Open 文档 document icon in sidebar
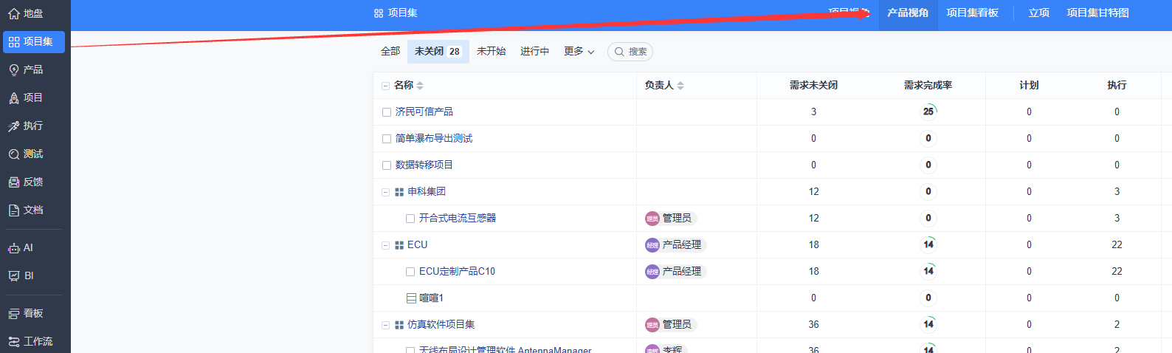The width and height of the screenshot is (1172, 353). (14, 210)
